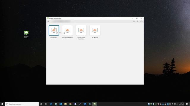The height and width of the screenshot is (106, 190).
Task: Open File Explorer from the taskbar
Action: [x=65, y=104]
